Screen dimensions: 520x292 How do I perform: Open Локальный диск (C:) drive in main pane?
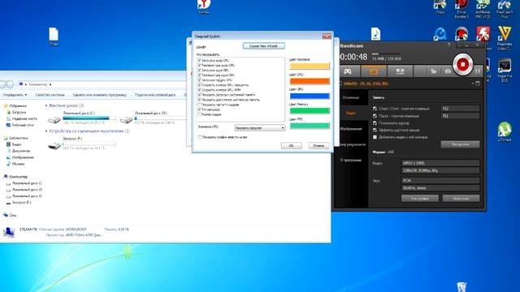[82, 118]
